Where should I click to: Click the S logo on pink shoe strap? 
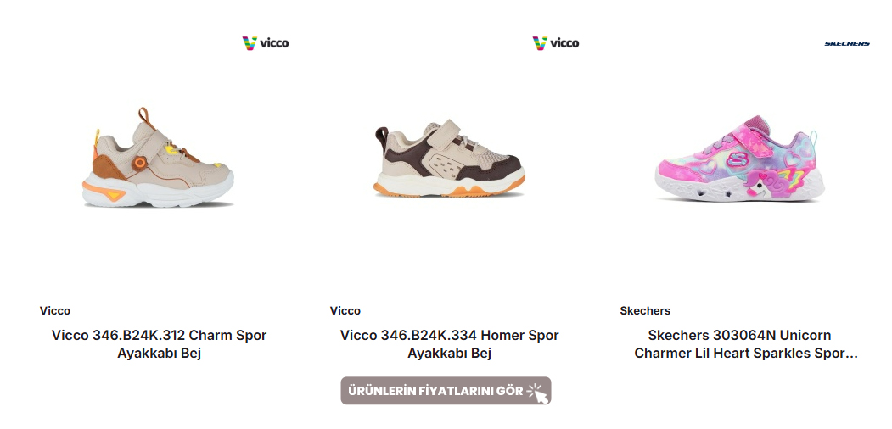[x=738, y=159]
